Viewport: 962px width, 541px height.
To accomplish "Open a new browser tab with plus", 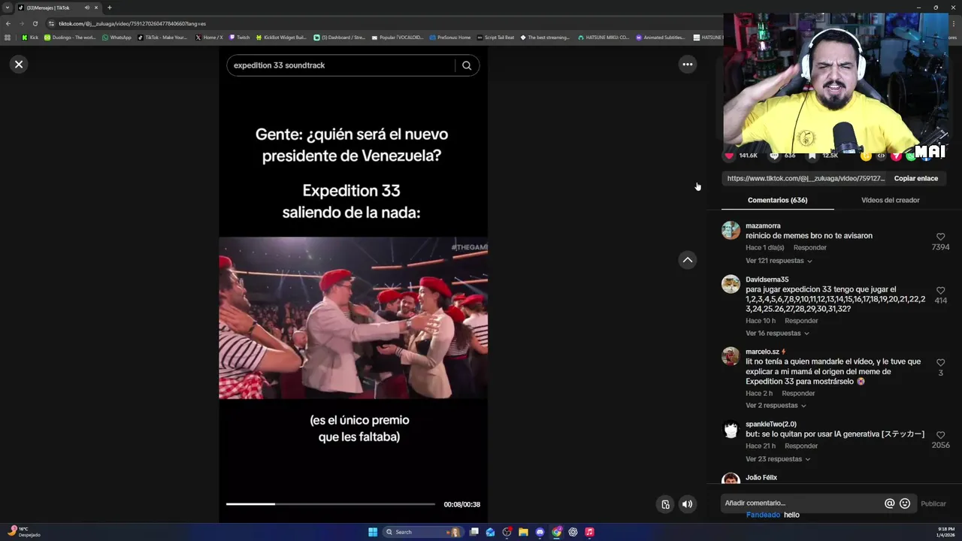I will 109,8.
